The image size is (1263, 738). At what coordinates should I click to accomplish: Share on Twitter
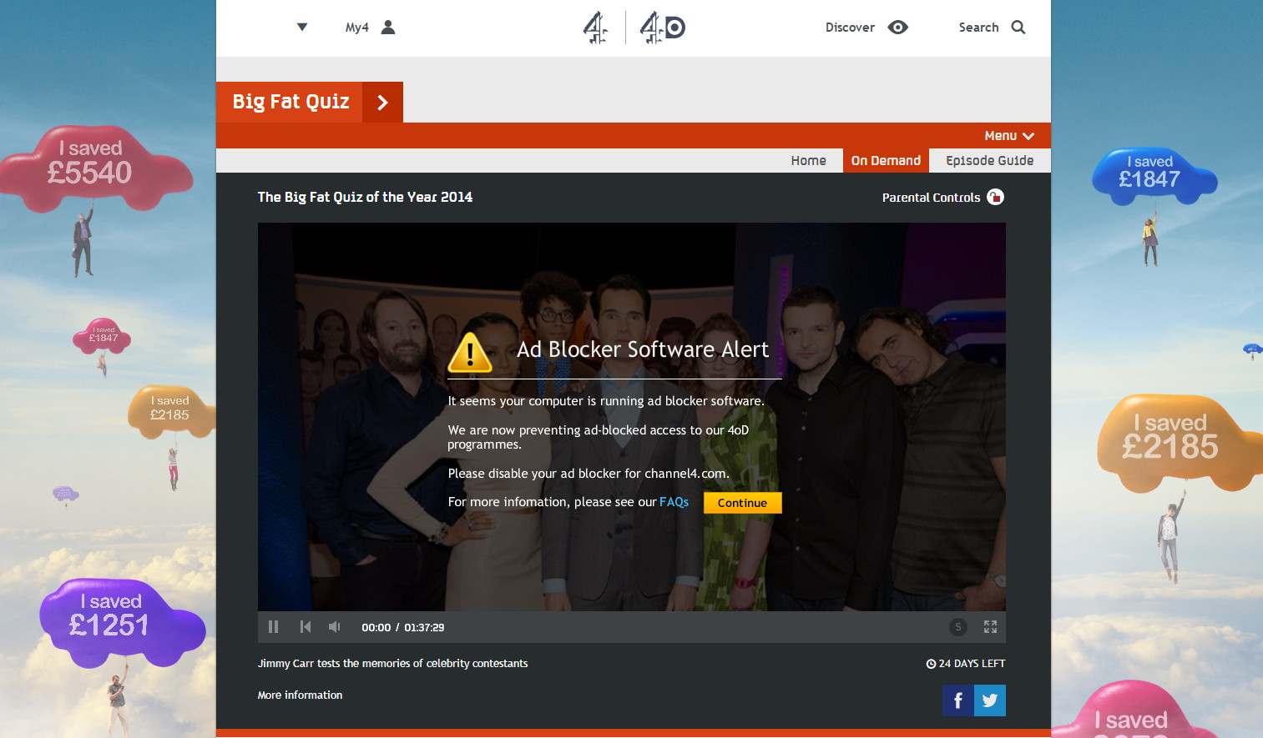990,700
